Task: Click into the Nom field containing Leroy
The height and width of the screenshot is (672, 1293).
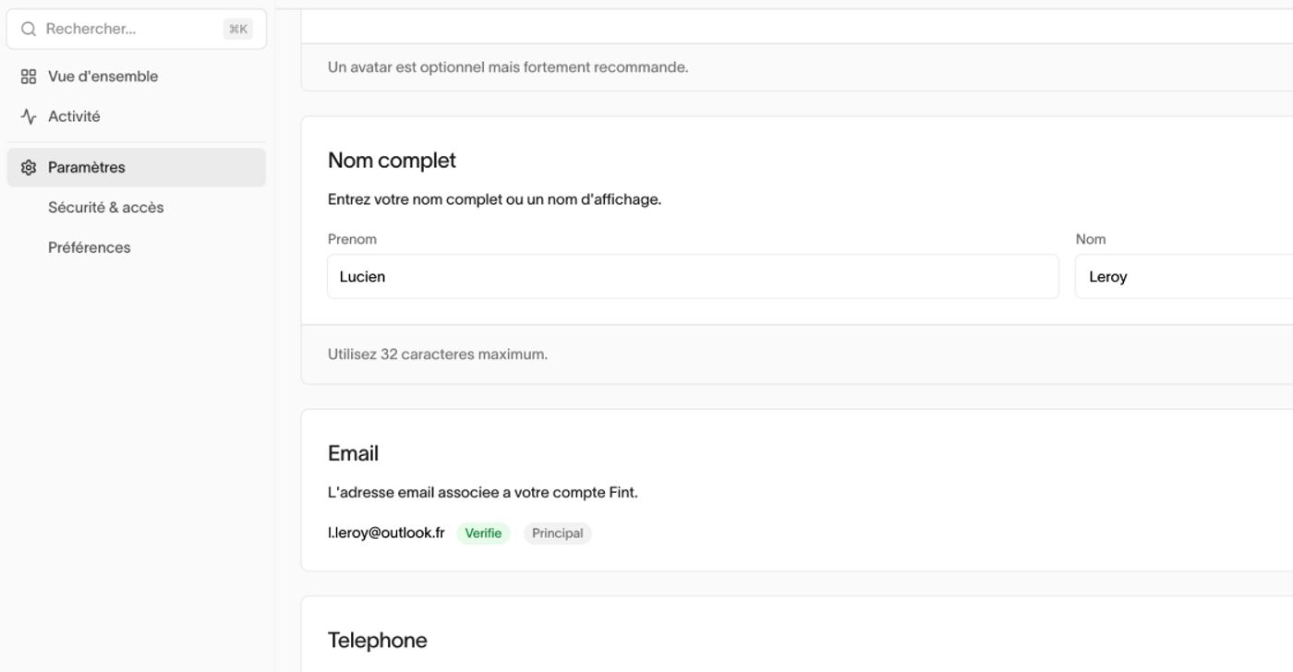Action: 1184,276
